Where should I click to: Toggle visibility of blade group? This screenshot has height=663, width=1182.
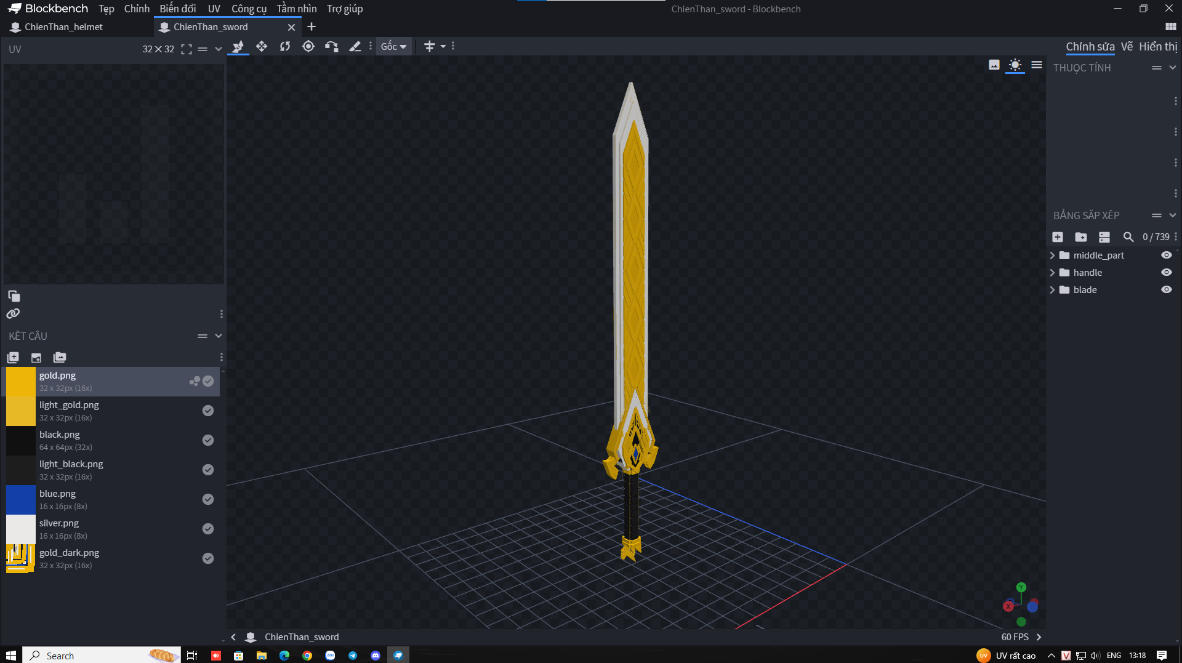[x=1166, y=290]
